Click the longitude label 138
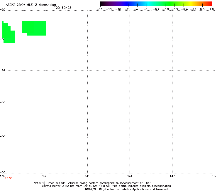 (45, 176)
